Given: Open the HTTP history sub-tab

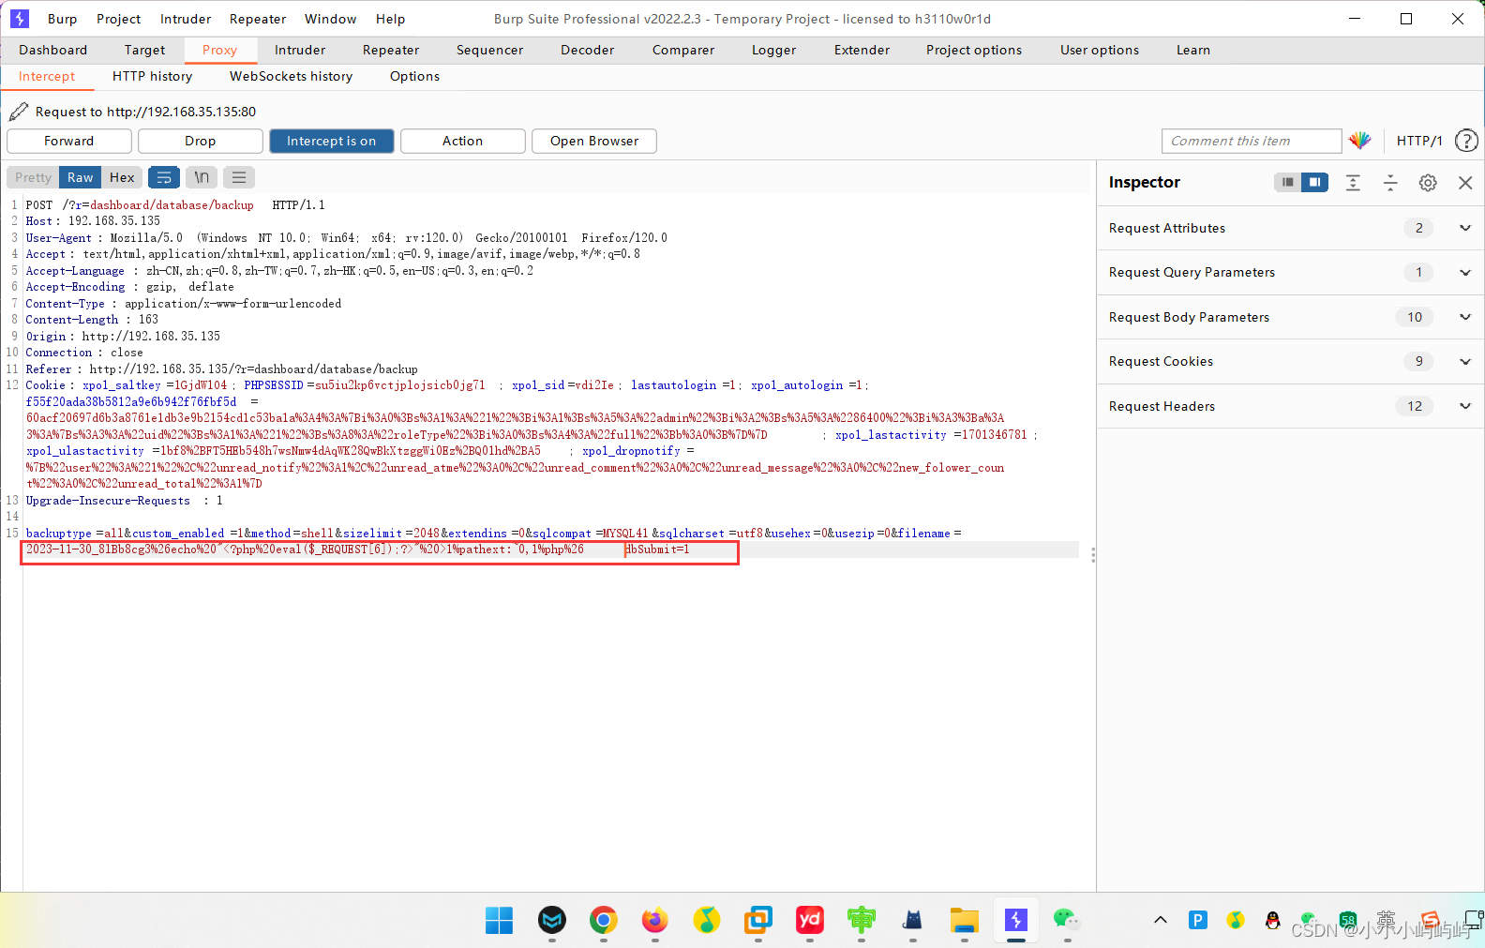Looking at the screenshot, I should [x=153, y=76].
